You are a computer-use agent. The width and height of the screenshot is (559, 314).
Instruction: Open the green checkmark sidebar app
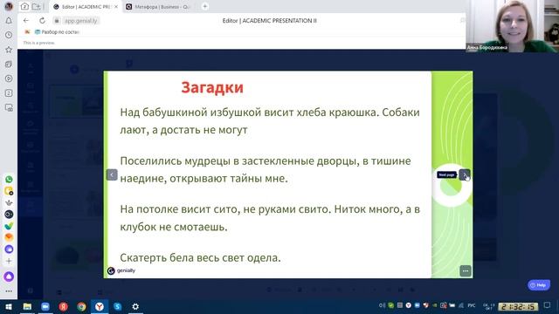tap(9, 226)
